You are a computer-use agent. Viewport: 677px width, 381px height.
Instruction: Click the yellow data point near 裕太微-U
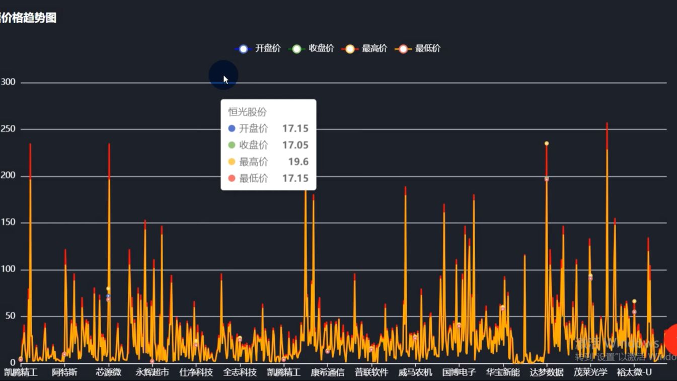click(634, 301)
